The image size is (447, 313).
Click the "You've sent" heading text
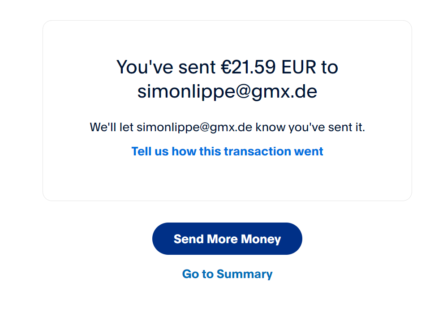[x=166, y=67]
